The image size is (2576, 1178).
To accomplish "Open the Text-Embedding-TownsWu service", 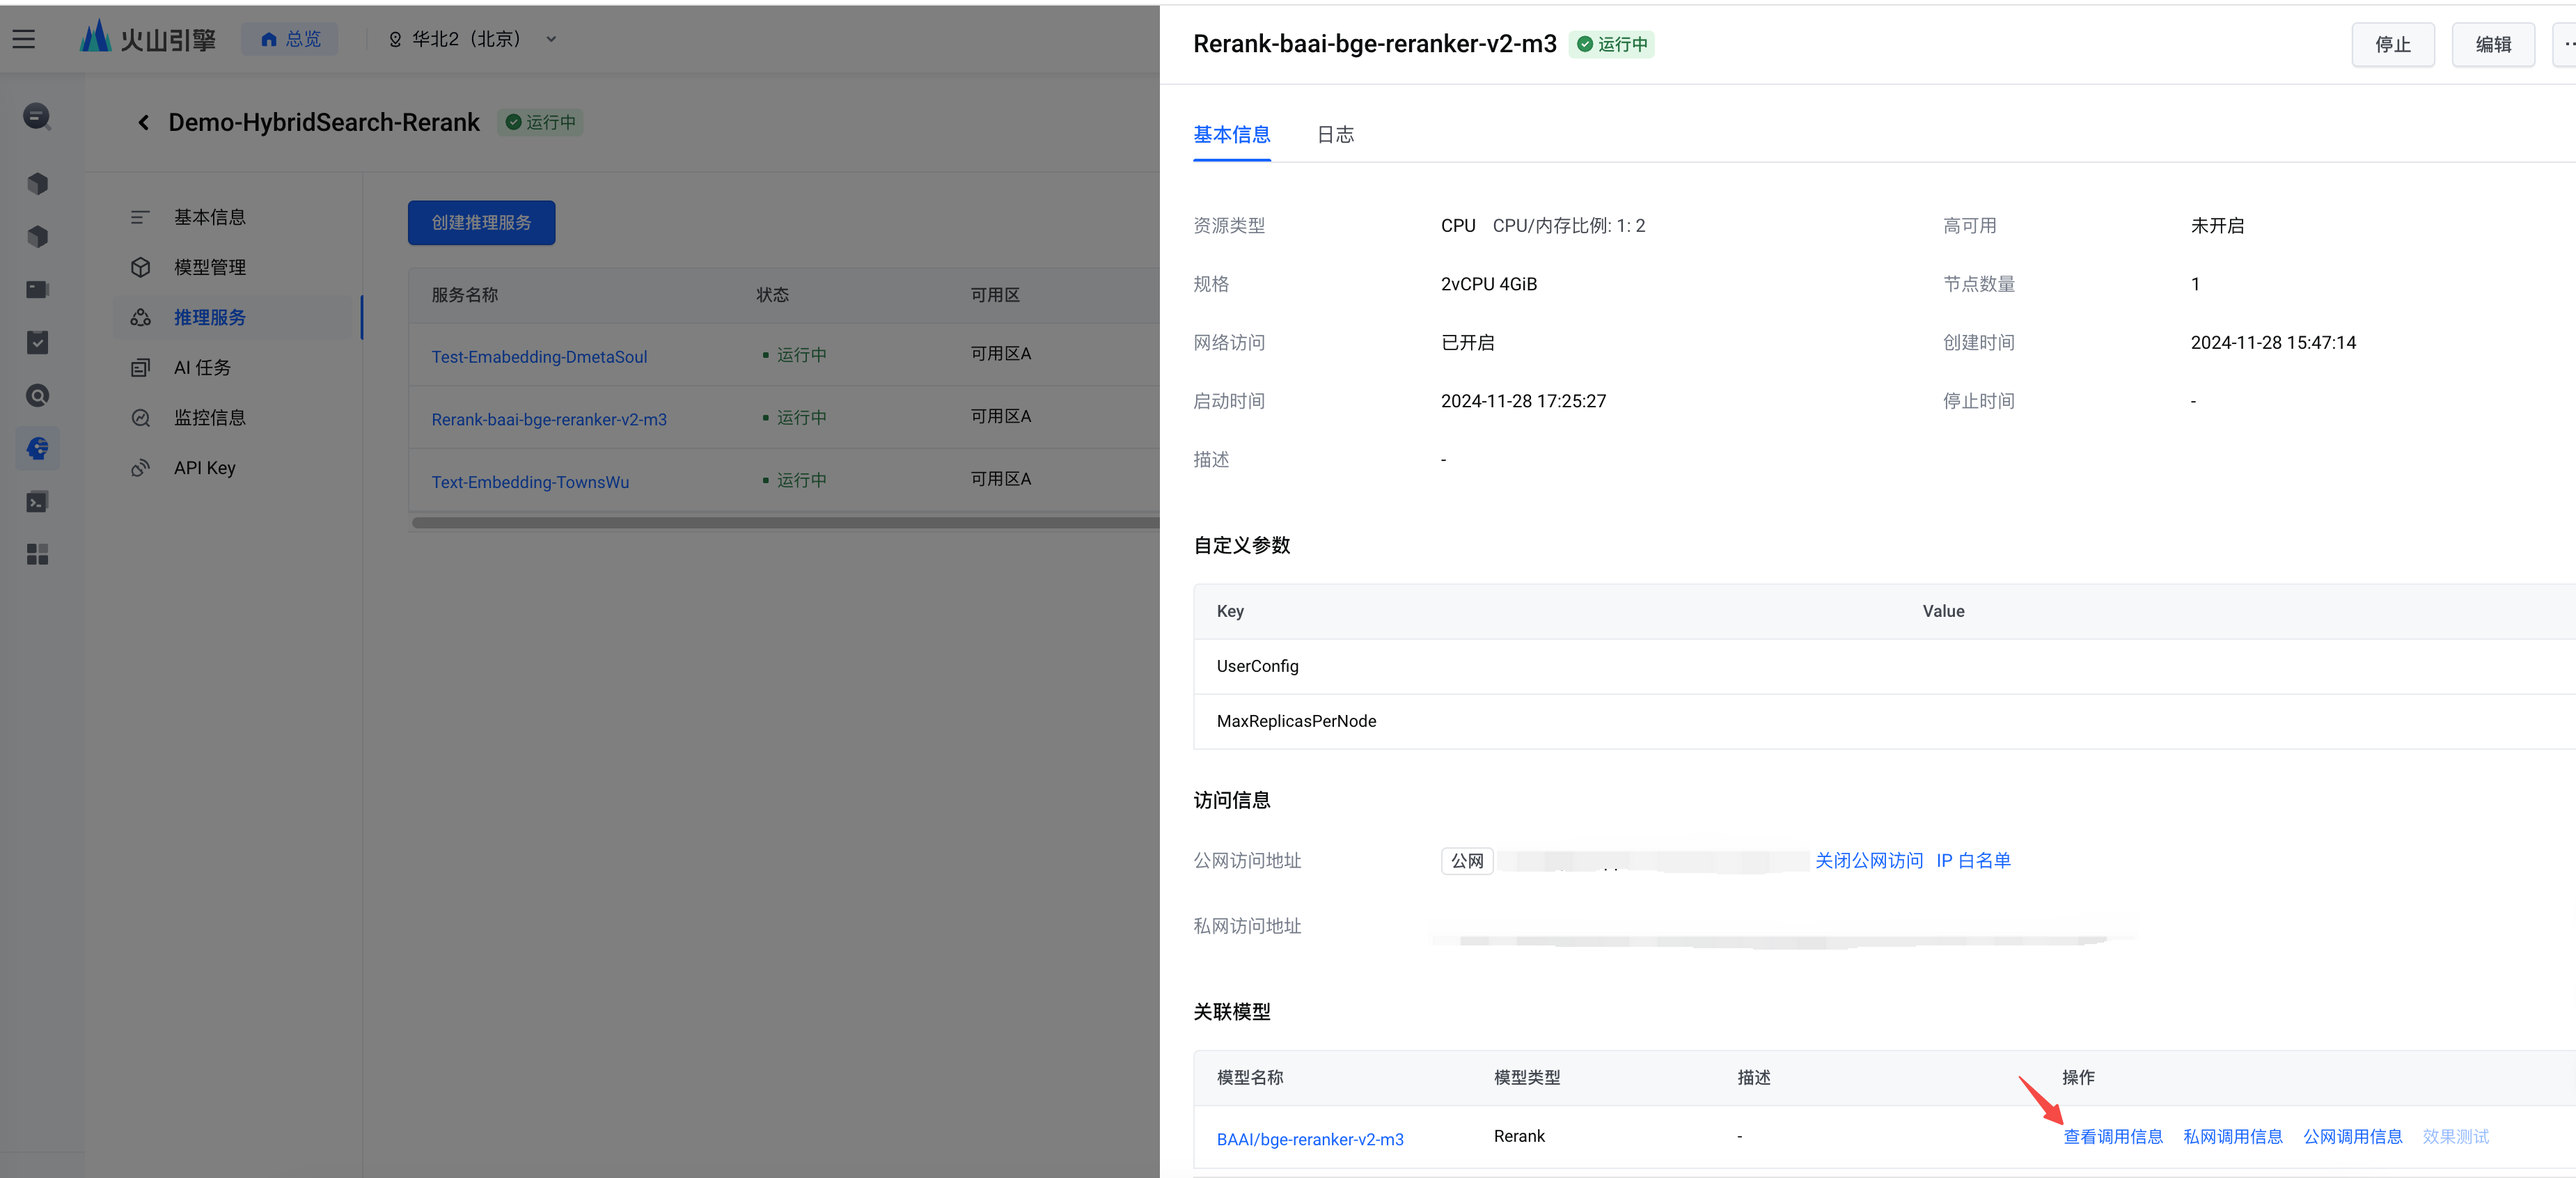I will pyautogui.click(x=530, y=482).
